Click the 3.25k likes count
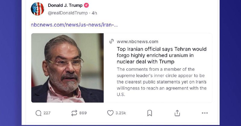 point(121,113)
